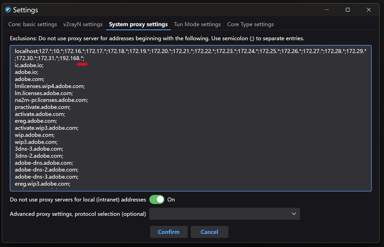The height and width of the screenshot is (247, 384).
Task: Click the first line of the exclusions text box
Action: point(190,51)
